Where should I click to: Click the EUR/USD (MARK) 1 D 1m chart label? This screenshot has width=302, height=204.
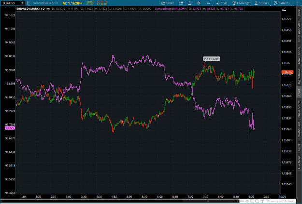pyautogui.click(x=33, y=9)
